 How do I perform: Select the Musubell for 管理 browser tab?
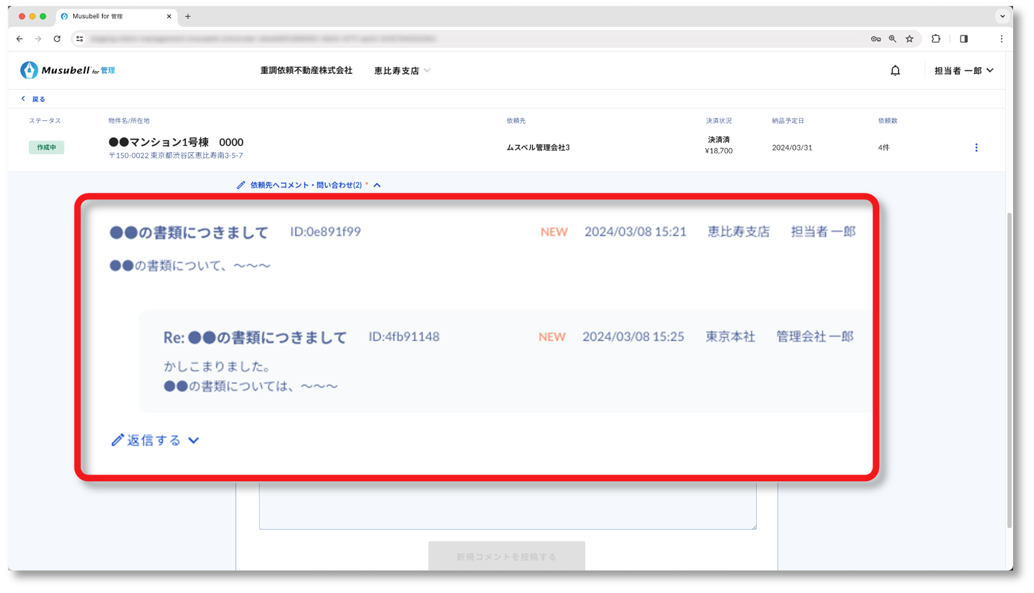[x=111, y=16]
